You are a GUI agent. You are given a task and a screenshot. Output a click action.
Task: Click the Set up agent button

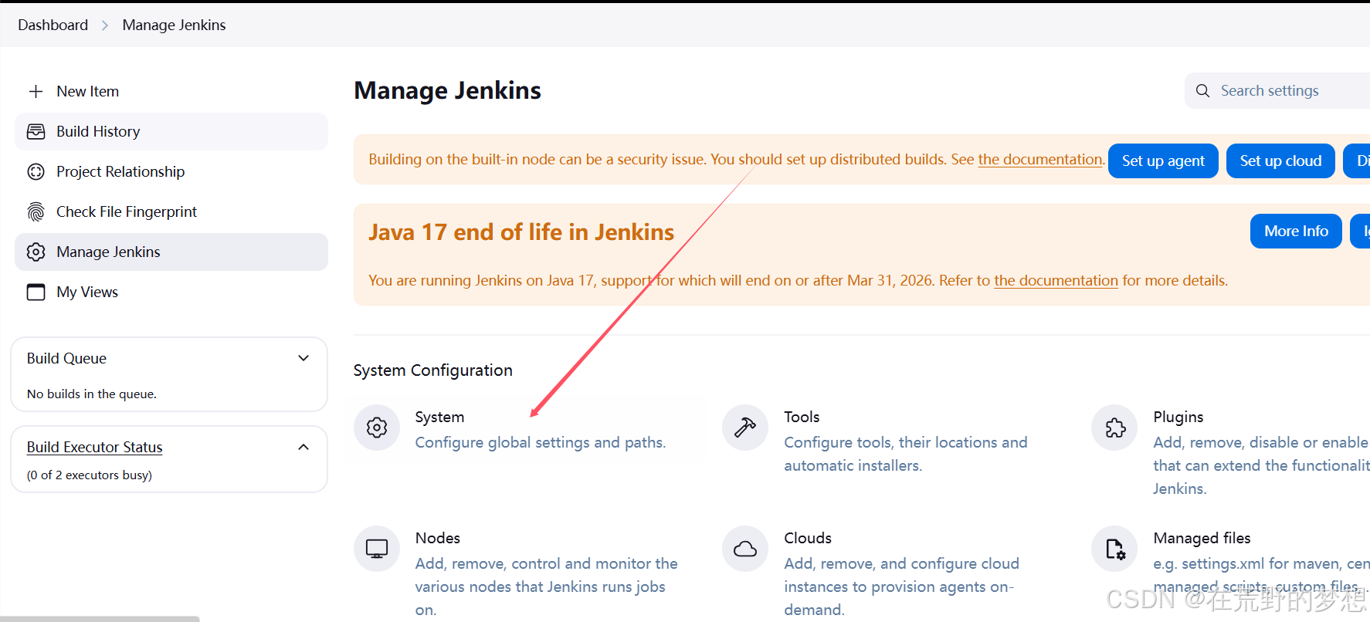1163,161
